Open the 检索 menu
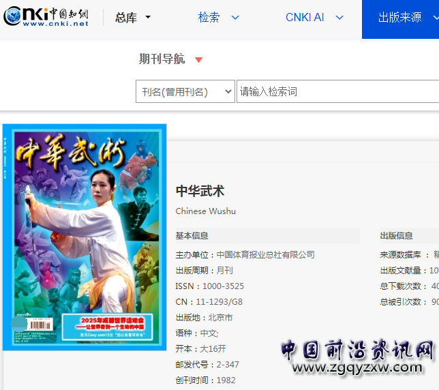The image size is (439, 390). coord(209,18)
